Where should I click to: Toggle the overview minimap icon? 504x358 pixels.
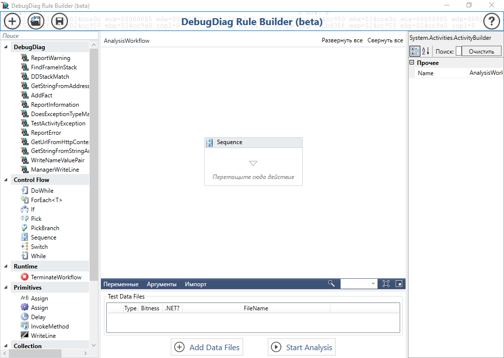pyautogui.click(x=399, y=284)
